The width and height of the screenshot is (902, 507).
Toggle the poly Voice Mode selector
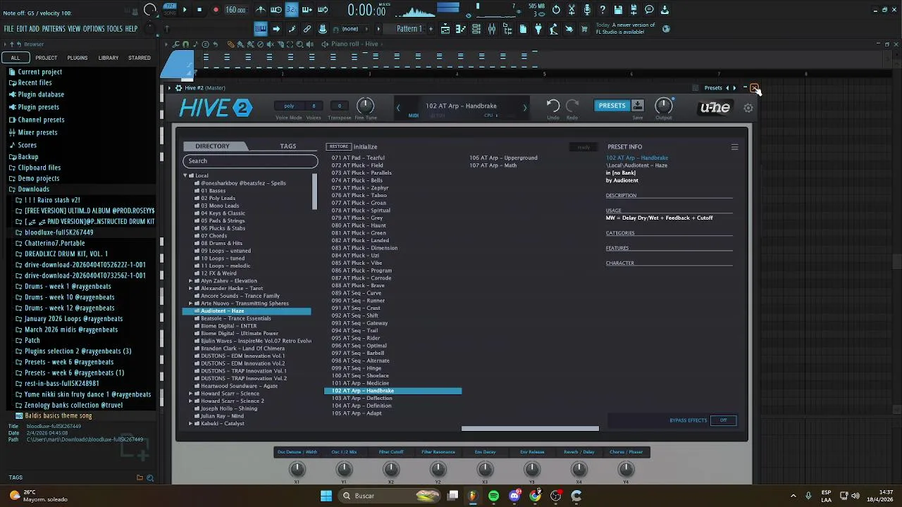pos(289,106)
